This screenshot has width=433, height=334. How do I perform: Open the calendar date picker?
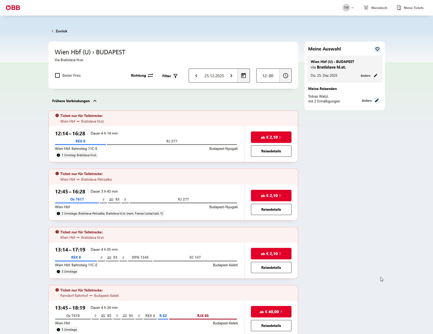[x=244, y=76]
